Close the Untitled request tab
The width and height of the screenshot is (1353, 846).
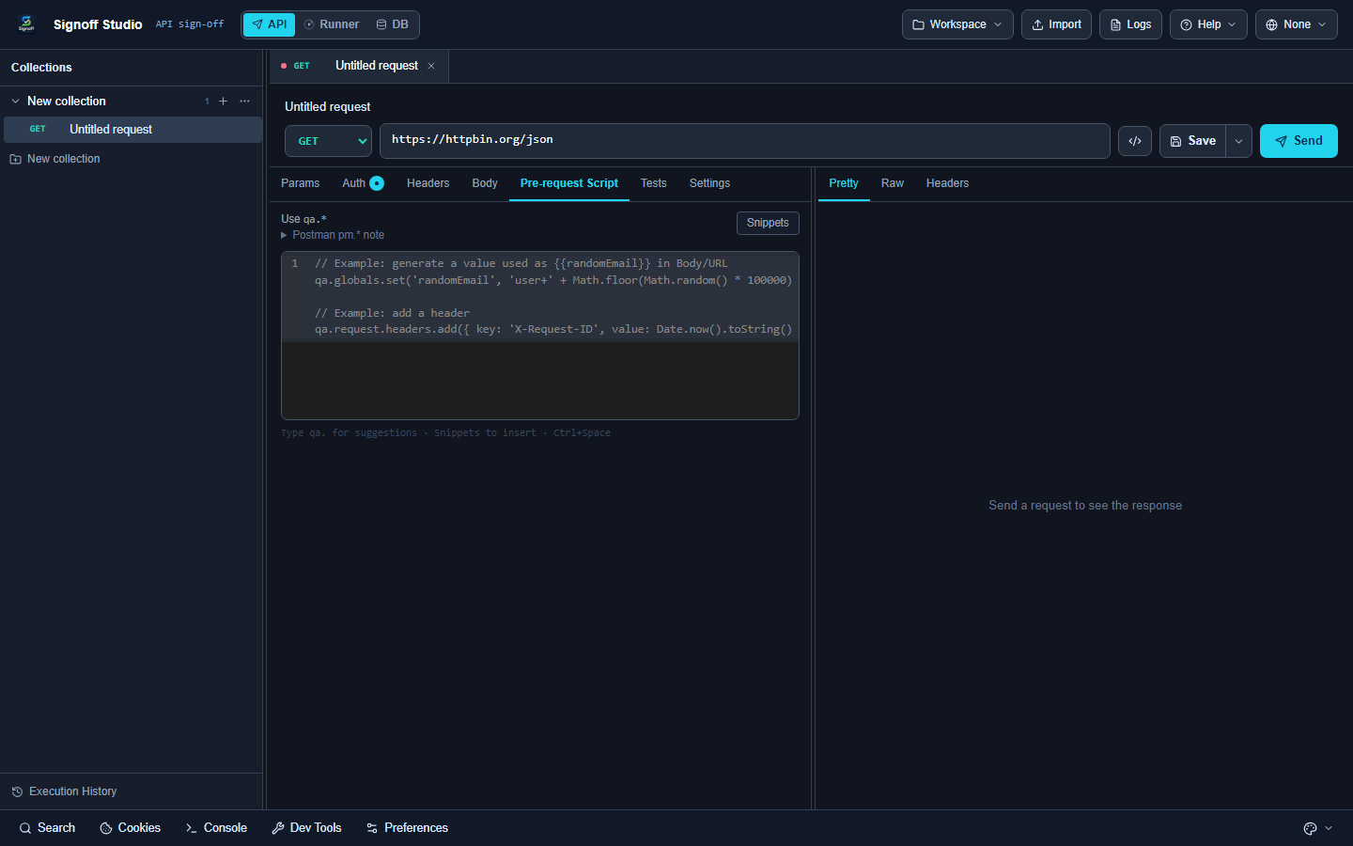[x=431, y=66]
